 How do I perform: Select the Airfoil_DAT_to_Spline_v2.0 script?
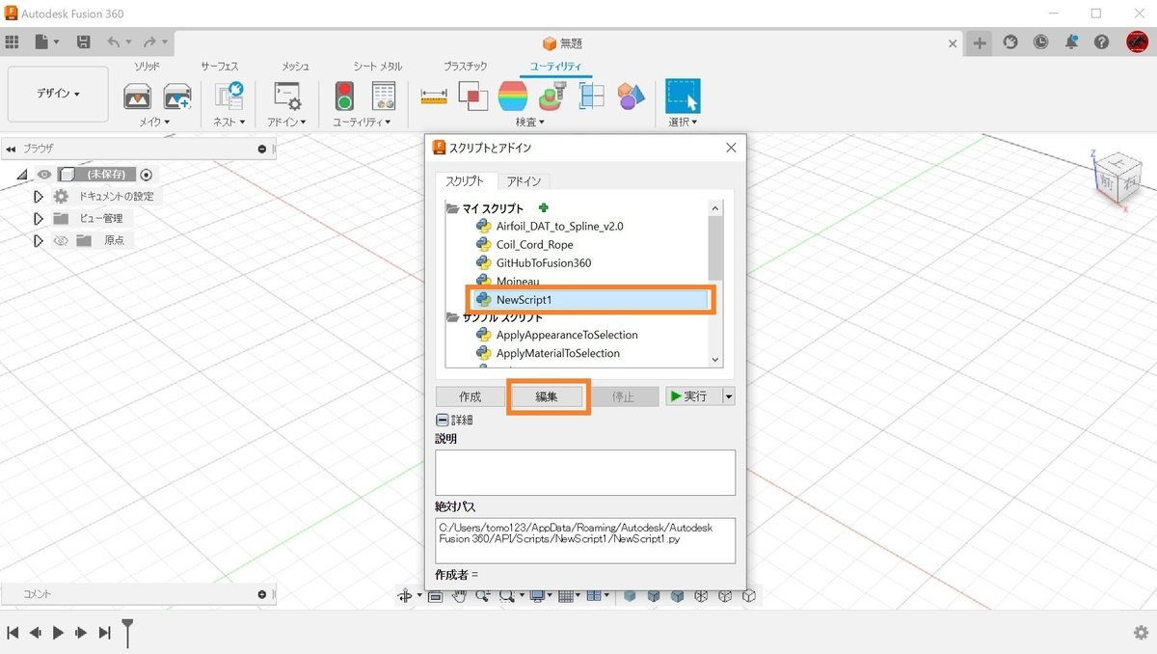559,227
